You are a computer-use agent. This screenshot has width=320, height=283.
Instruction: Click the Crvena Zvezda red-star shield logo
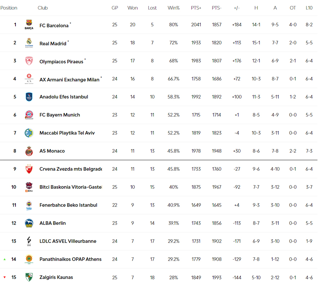pos(29,169)
